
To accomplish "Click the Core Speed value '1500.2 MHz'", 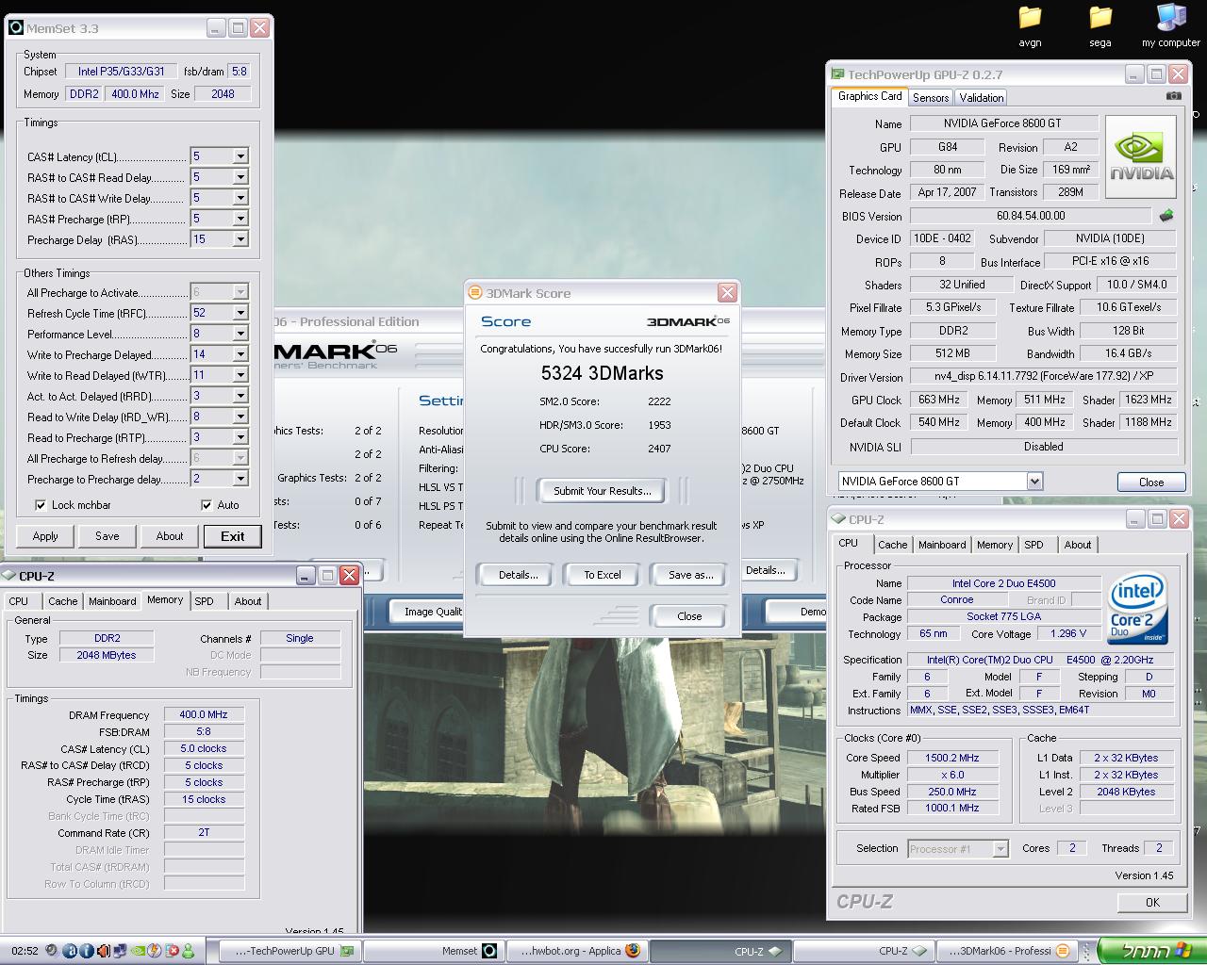I will pyautogui.click(x=951, y=758).
